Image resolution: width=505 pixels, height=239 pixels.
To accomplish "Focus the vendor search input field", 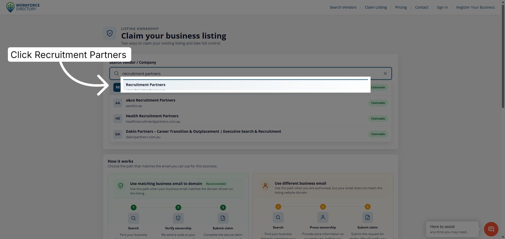I will point(250,73).
